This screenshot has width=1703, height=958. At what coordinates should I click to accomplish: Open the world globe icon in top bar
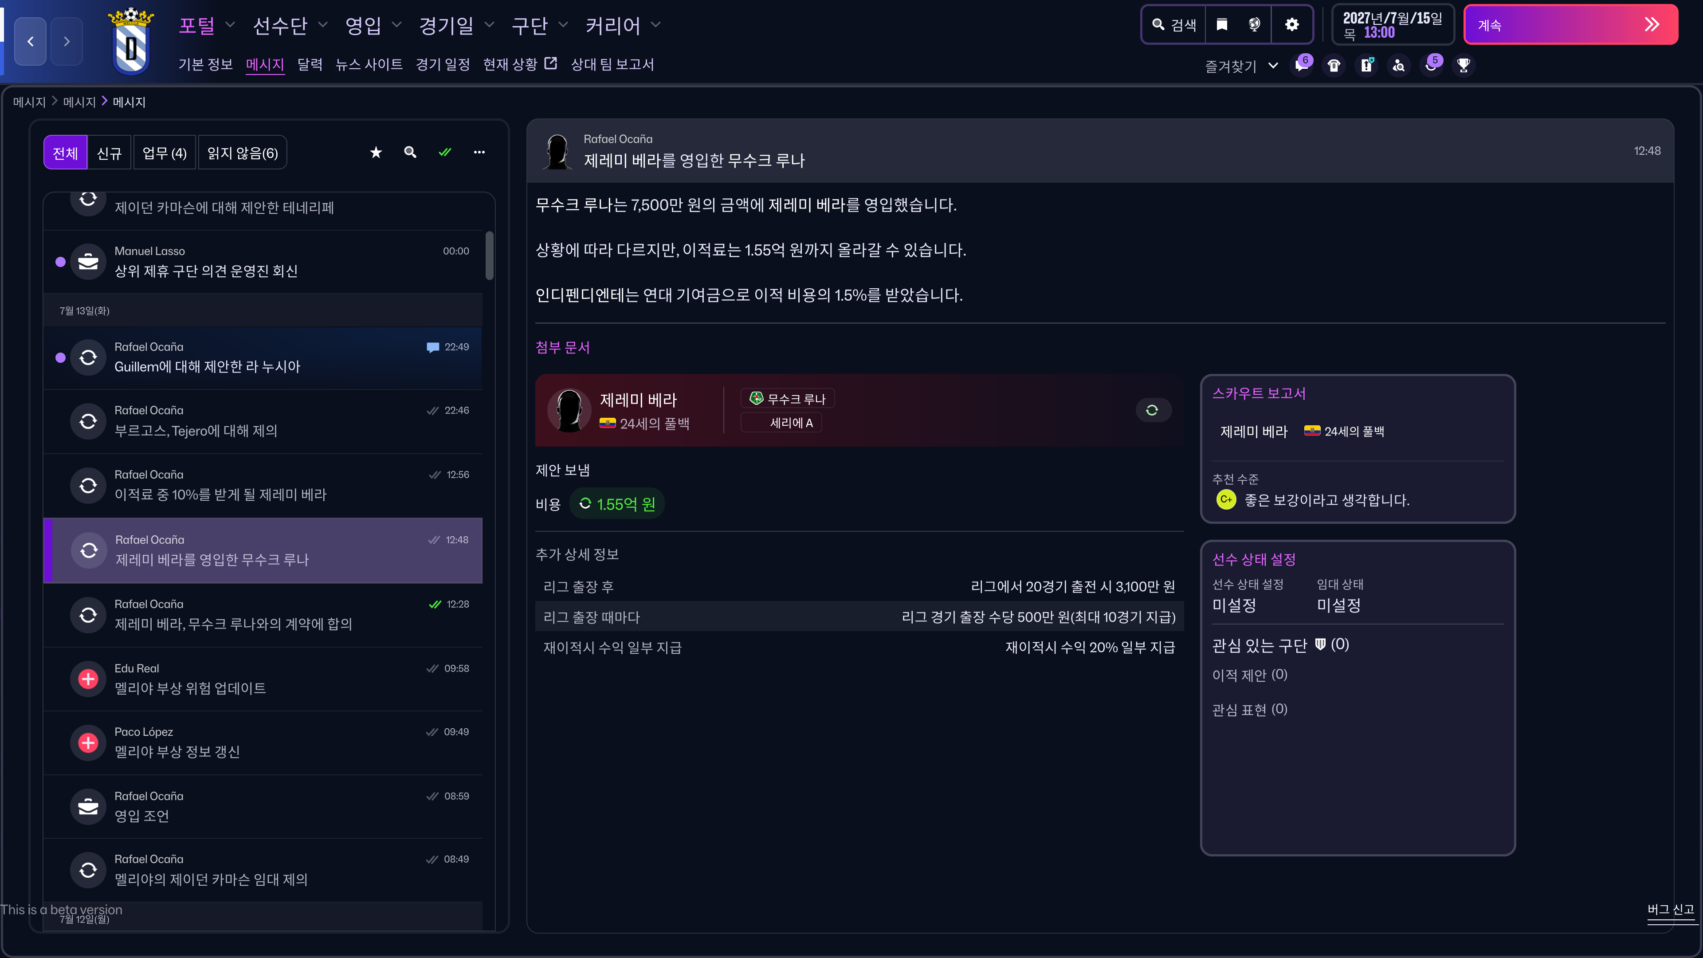click(1254, 24)
